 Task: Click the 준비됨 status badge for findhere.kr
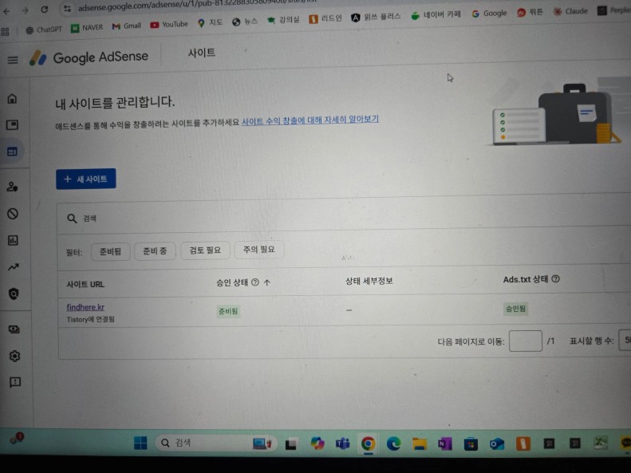coord(228,311)
